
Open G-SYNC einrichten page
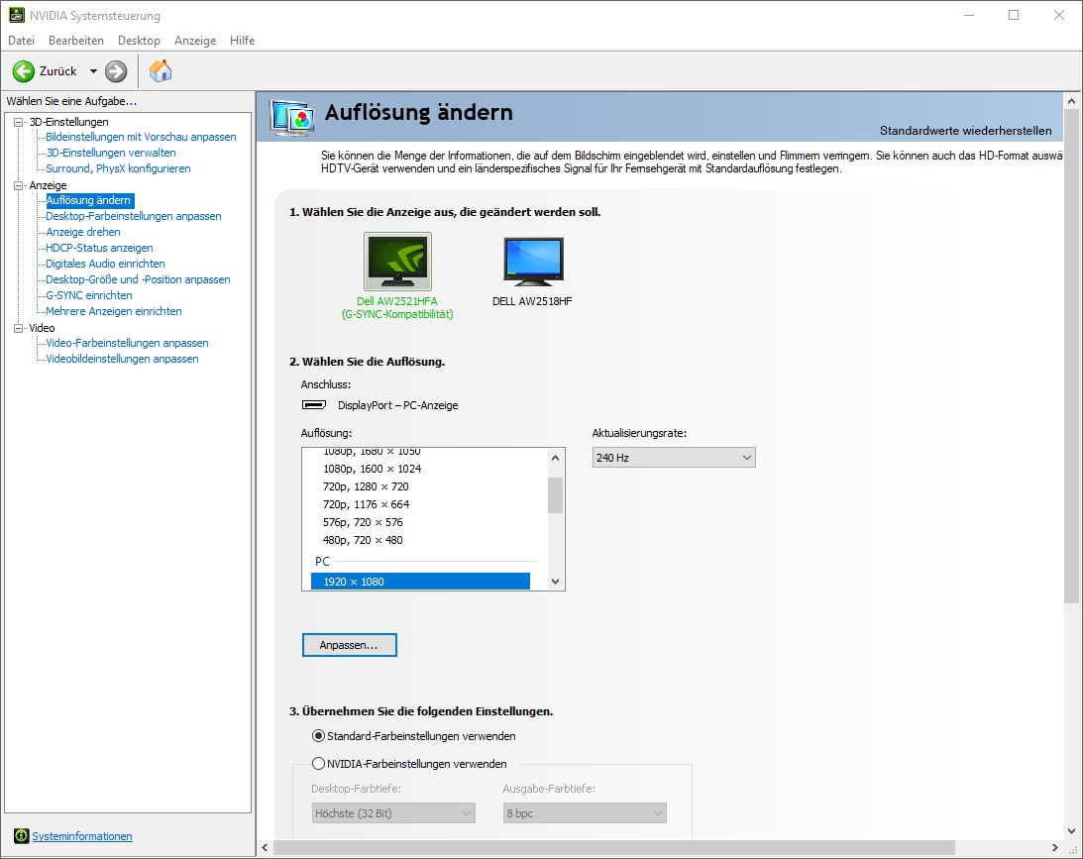(89, 295)
